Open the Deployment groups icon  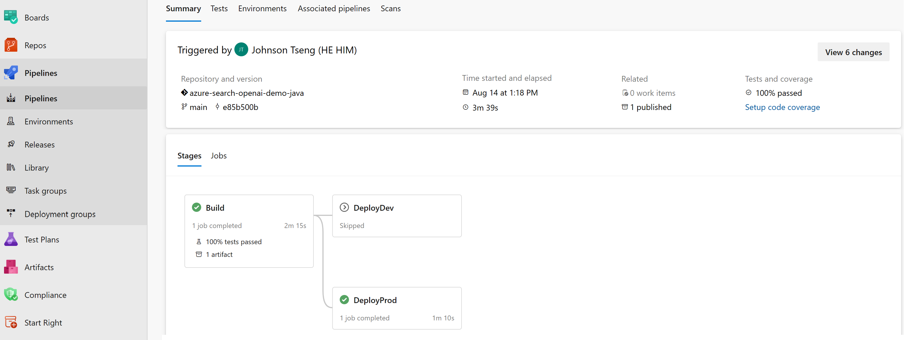[x=11, y=213]
